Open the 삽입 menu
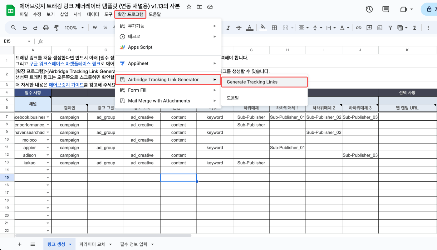The width and height of the screenshot is (437, 250). (64, 14)
